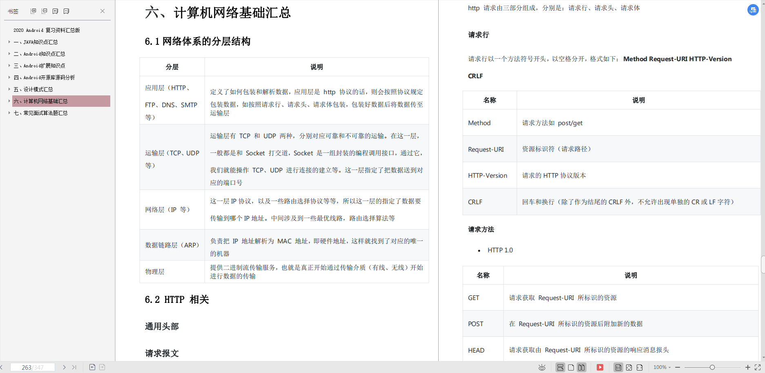Image resolution: width=765 pixels, height=373 pixels.
Task: Toggle read mode with the eye icon
Action: pos(542,367)
